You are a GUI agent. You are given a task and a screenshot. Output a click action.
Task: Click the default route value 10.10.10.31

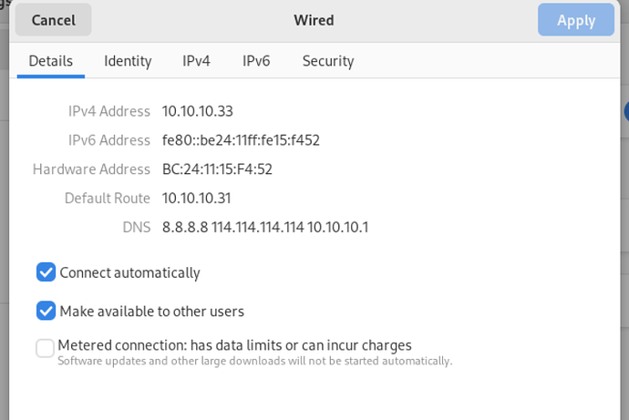[196, 198]
